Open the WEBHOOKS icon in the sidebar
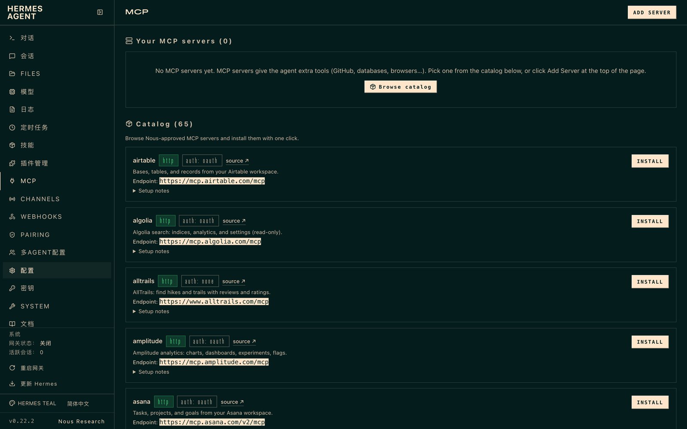 tap(12, 217)
